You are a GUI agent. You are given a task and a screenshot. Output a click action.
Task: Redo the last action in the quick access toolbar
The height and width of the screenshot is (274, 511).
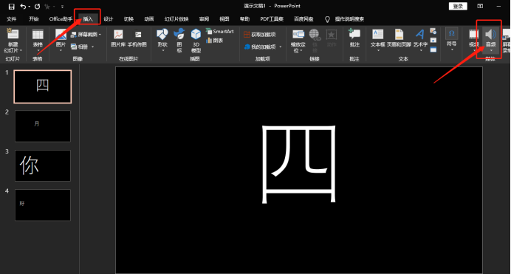(x=37, y=7)
